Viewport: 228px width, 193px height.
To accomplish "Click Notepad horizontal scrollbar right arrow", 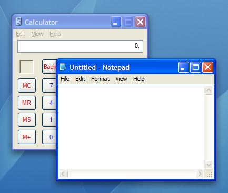I will point(200,174).
